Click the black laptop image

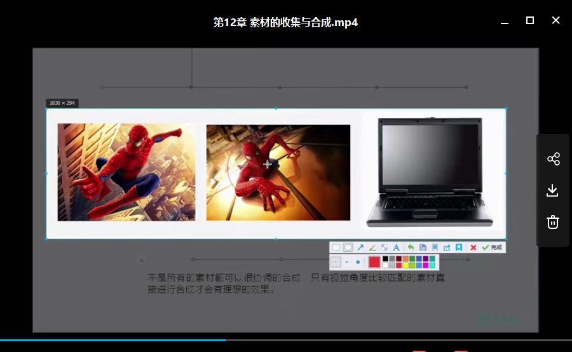click(x=430, y=172)
